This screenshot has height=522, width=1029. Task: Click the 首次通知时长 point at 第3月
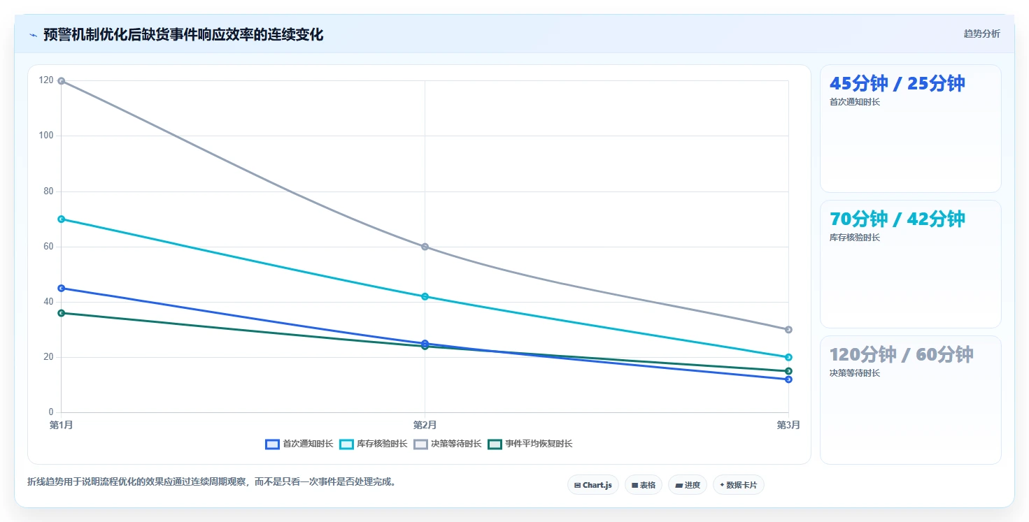(788, 379)
